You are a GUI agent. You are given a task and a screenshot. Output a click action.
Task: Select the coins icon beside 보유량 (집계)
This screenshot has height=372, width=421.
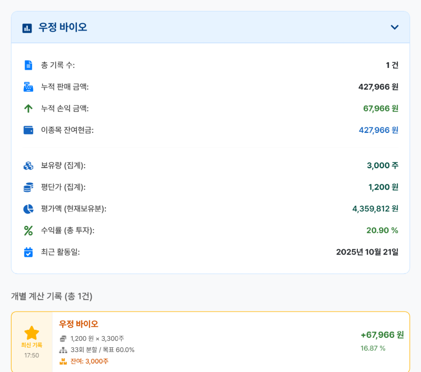coord(28,165)
